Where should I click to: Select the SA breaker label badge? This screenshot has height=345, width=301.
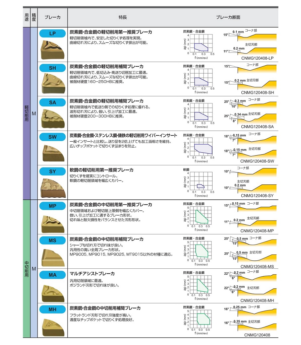(52, 103)
